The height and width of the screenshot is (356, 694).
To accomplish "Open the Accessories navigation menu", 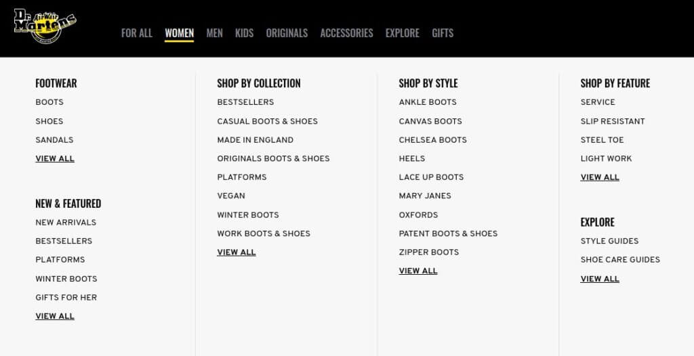I will 346,33.
